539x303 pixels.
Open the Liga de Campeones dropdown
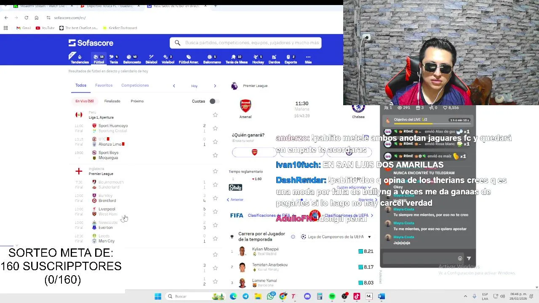point(336,237)
